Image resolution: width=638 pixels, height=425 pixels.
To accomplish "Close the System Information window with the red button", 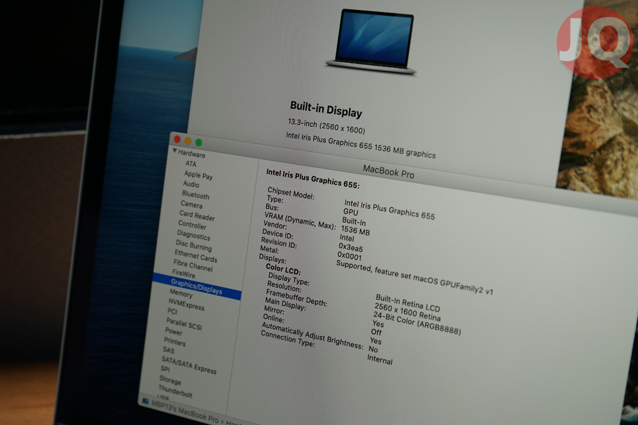I will 177,139.
